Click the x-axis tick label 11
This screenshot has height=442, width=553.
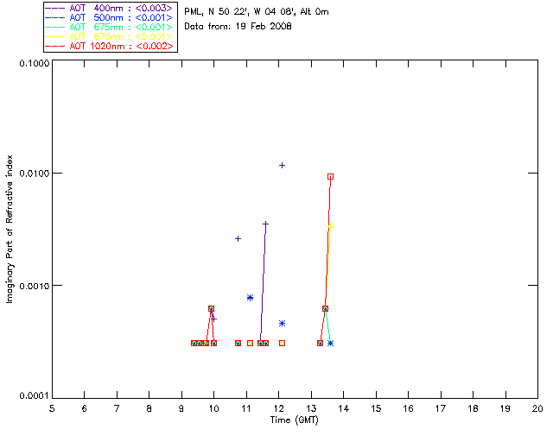click(x=246, y=408)
